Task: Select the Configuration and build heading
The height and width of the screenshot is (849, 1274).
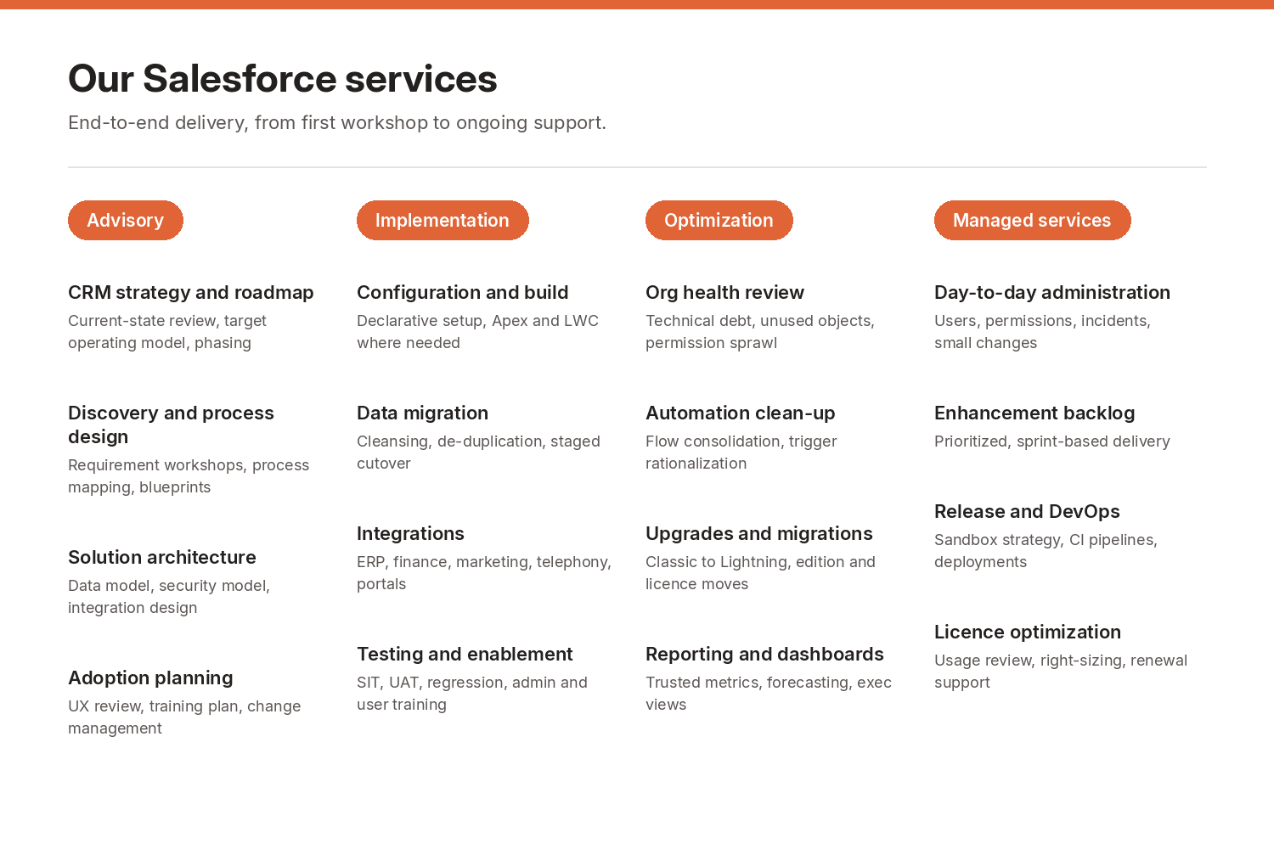Action: [463, 292]
